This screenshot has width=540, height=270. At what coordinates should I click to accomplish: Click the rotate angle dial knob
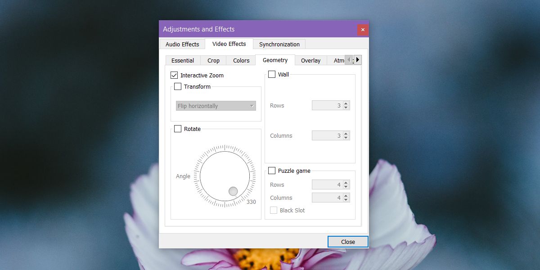(233, 191)
